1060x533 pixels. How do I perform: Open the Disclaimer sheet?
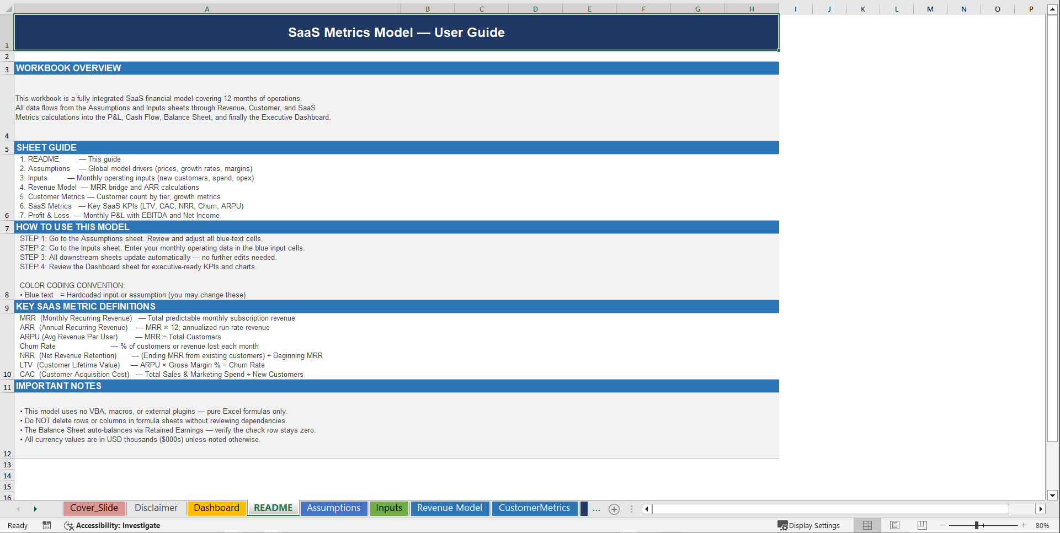[x=156, y=508]
